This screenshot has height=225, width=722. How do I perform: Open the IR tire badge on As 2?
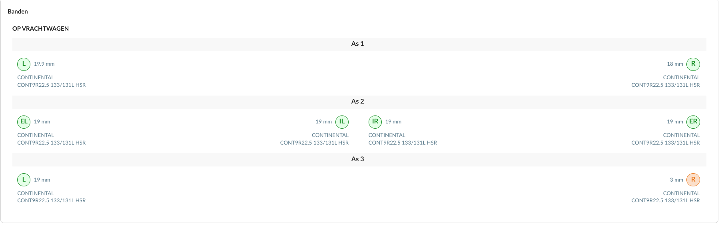coord(375,122)
